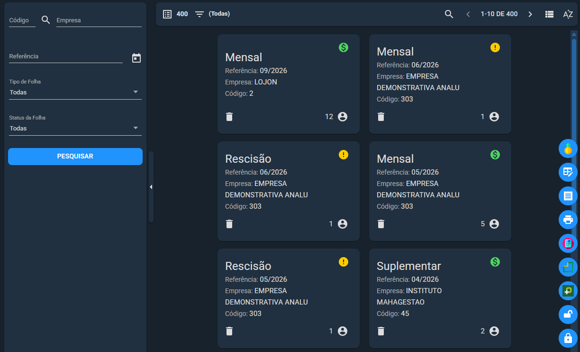
Task: Click the closed padlock floating button
Action: click(x=568, y=338)
